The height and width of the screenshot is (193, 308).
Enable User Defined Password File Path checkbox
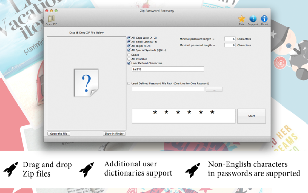click(x=129, y=83)
